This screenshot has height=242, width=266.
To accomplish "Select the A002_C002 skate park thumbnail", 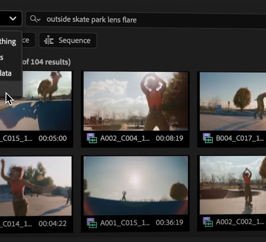I will 233,185.
